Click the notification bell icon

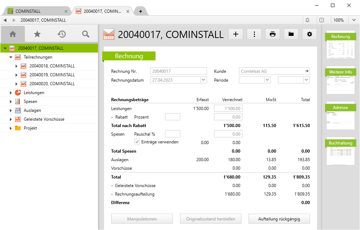[307, 20]
